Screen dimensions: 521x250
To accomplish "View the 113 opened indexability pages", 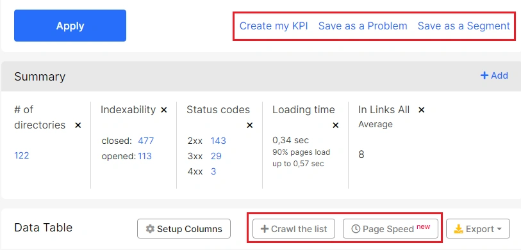I will pyautogui.click(x=145, y=156).
